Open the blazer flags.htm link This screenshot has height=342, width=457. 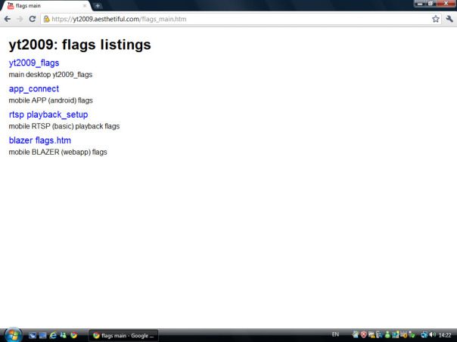click(40, 140)
